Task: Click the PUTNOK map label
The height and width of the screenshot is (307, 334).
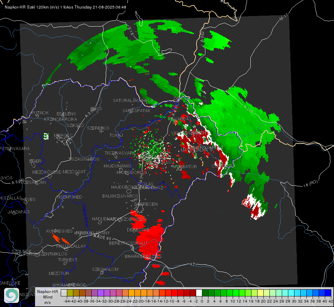Action: tap(40, 113)
